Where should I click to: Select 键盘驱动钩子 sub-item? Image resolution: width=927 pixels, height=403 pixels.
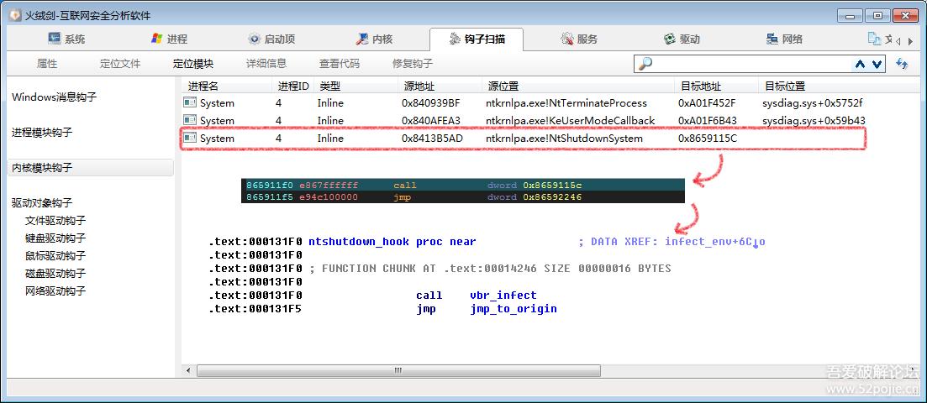55,238
